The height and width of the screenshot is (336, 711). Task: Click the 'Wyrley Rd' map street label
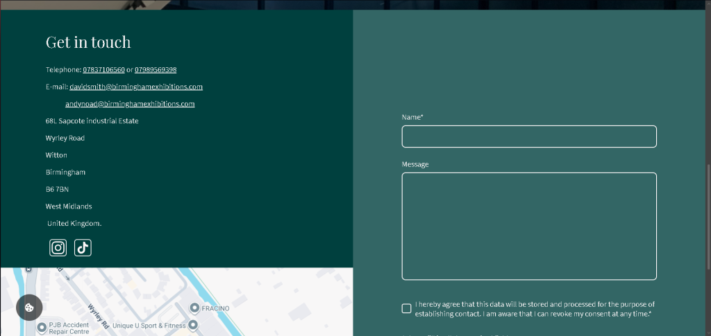tap(99, 316)
